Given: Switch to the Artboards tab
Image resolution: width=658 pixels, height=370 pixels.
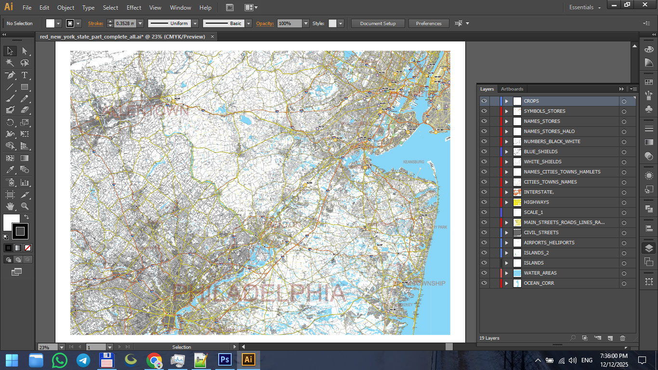Looking at the screenshot, I should point(512,89).
